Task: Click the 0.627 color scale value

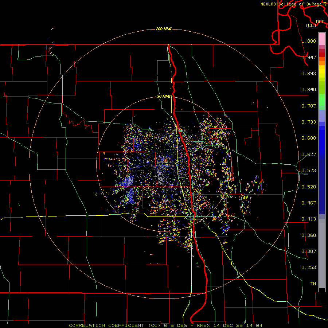Action: click(309, 155)
